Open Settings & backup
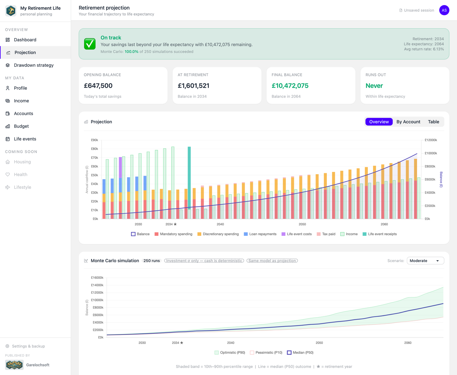This screenshot has height=375, width=457. click(x=25, y=346)
